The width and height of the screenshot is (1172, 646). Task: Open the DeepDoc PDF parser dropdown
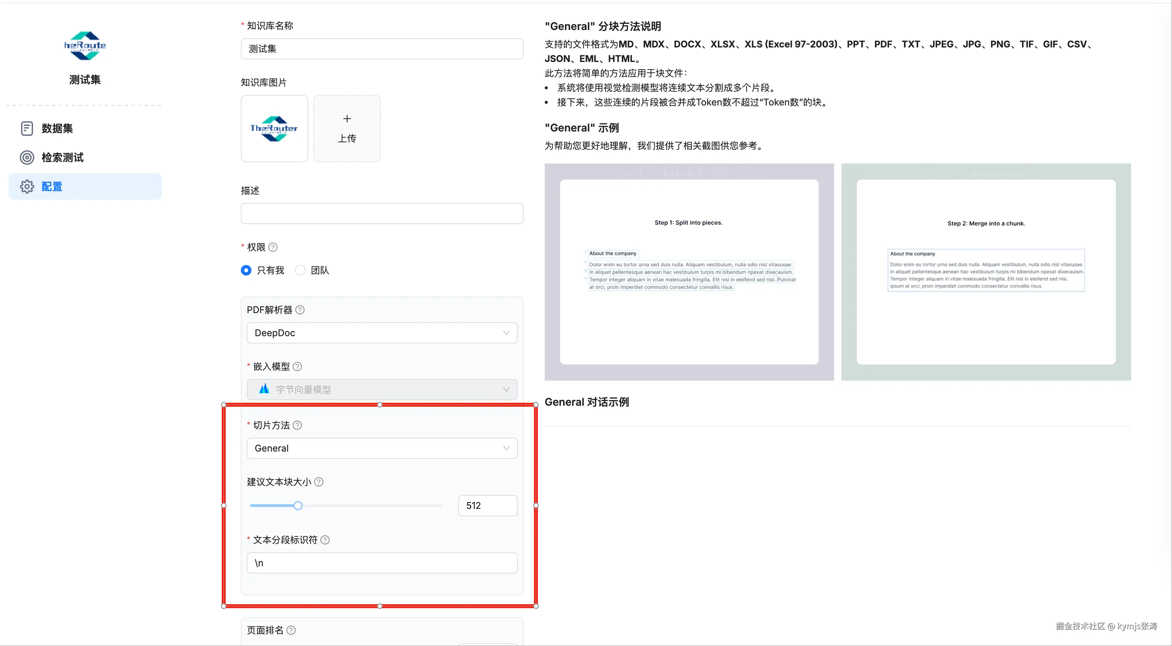click(x=382, y=333)
